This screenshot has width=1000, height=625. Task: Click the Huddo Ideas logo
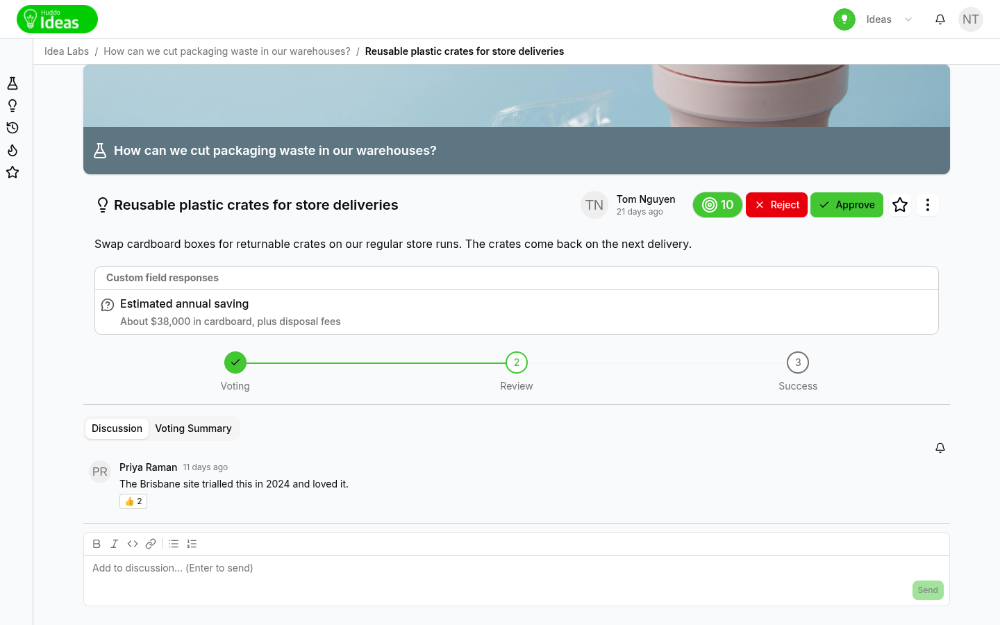[57, 19]
